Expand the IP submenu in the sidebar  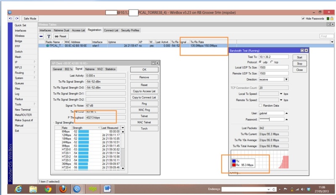point(34,62)
